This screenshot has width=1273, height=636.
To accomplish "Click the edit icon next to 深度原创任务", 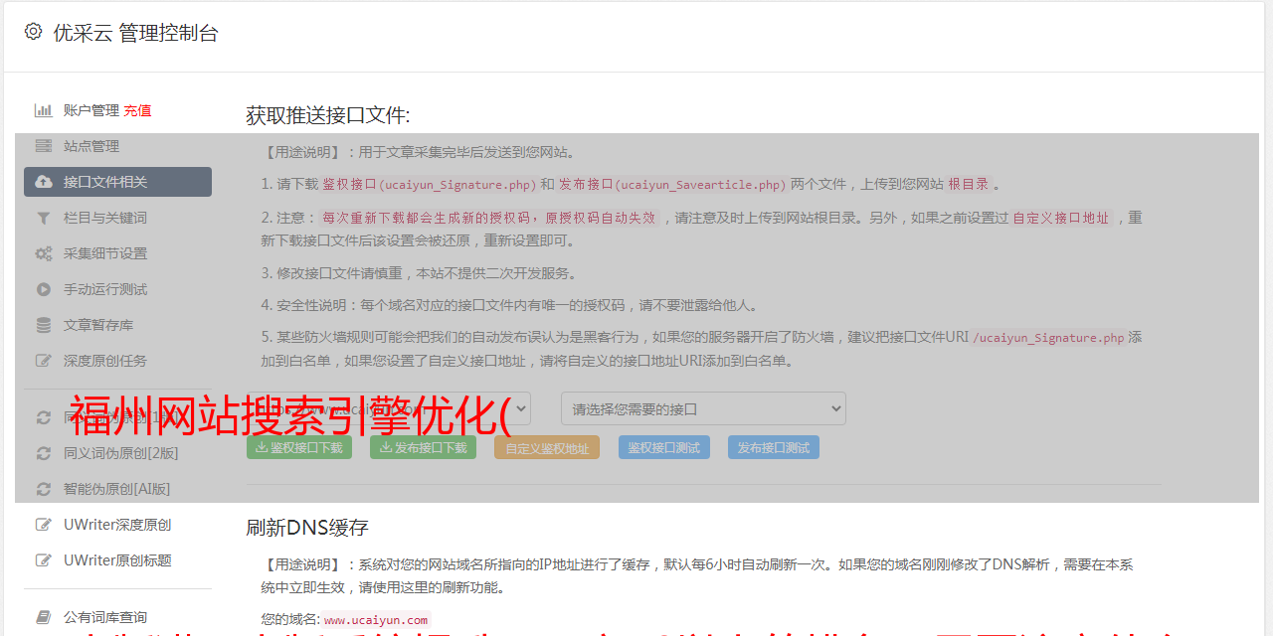I will pyautogui.click(x=44, y=361).
